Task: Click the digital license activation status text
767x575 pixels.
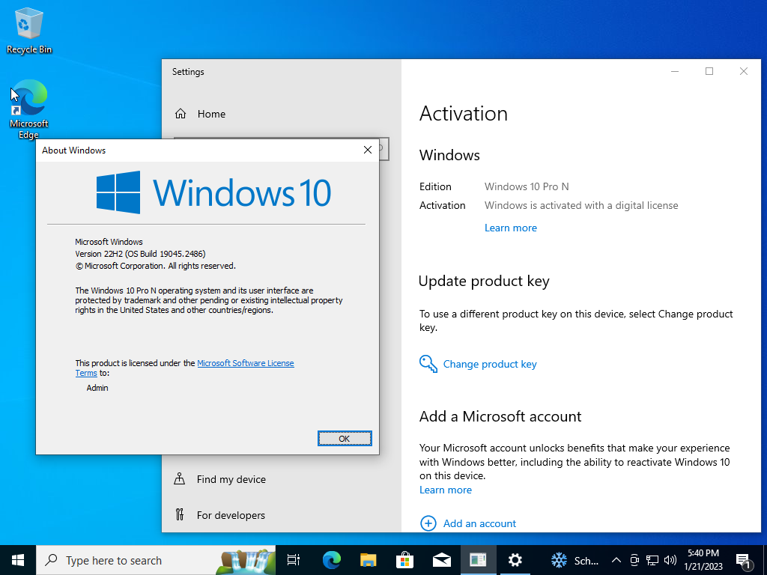Action: point(581,205)
